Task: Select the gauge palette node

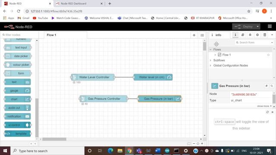Action: click(x=18, y=90)
